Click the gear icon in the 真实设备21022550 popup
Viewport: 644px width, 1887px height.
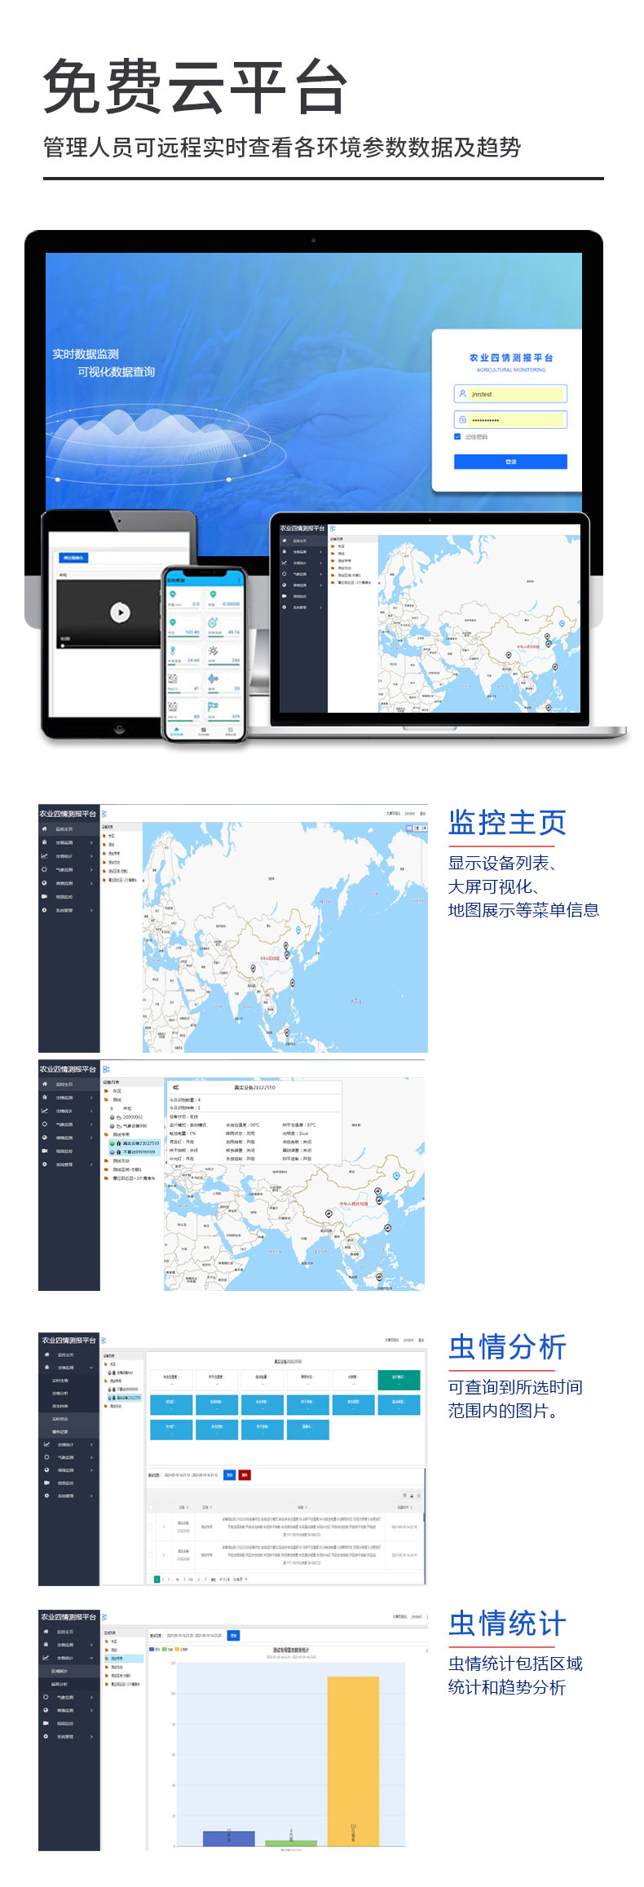(175, 1087)
